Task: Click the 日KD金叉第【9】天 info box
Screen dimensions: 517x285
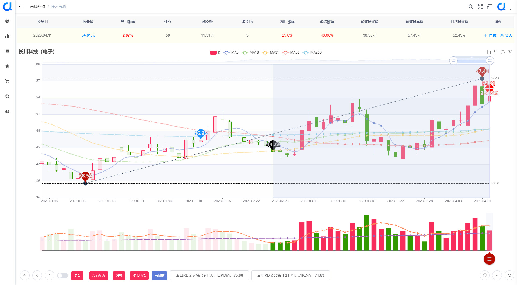Action: (209, 275)
